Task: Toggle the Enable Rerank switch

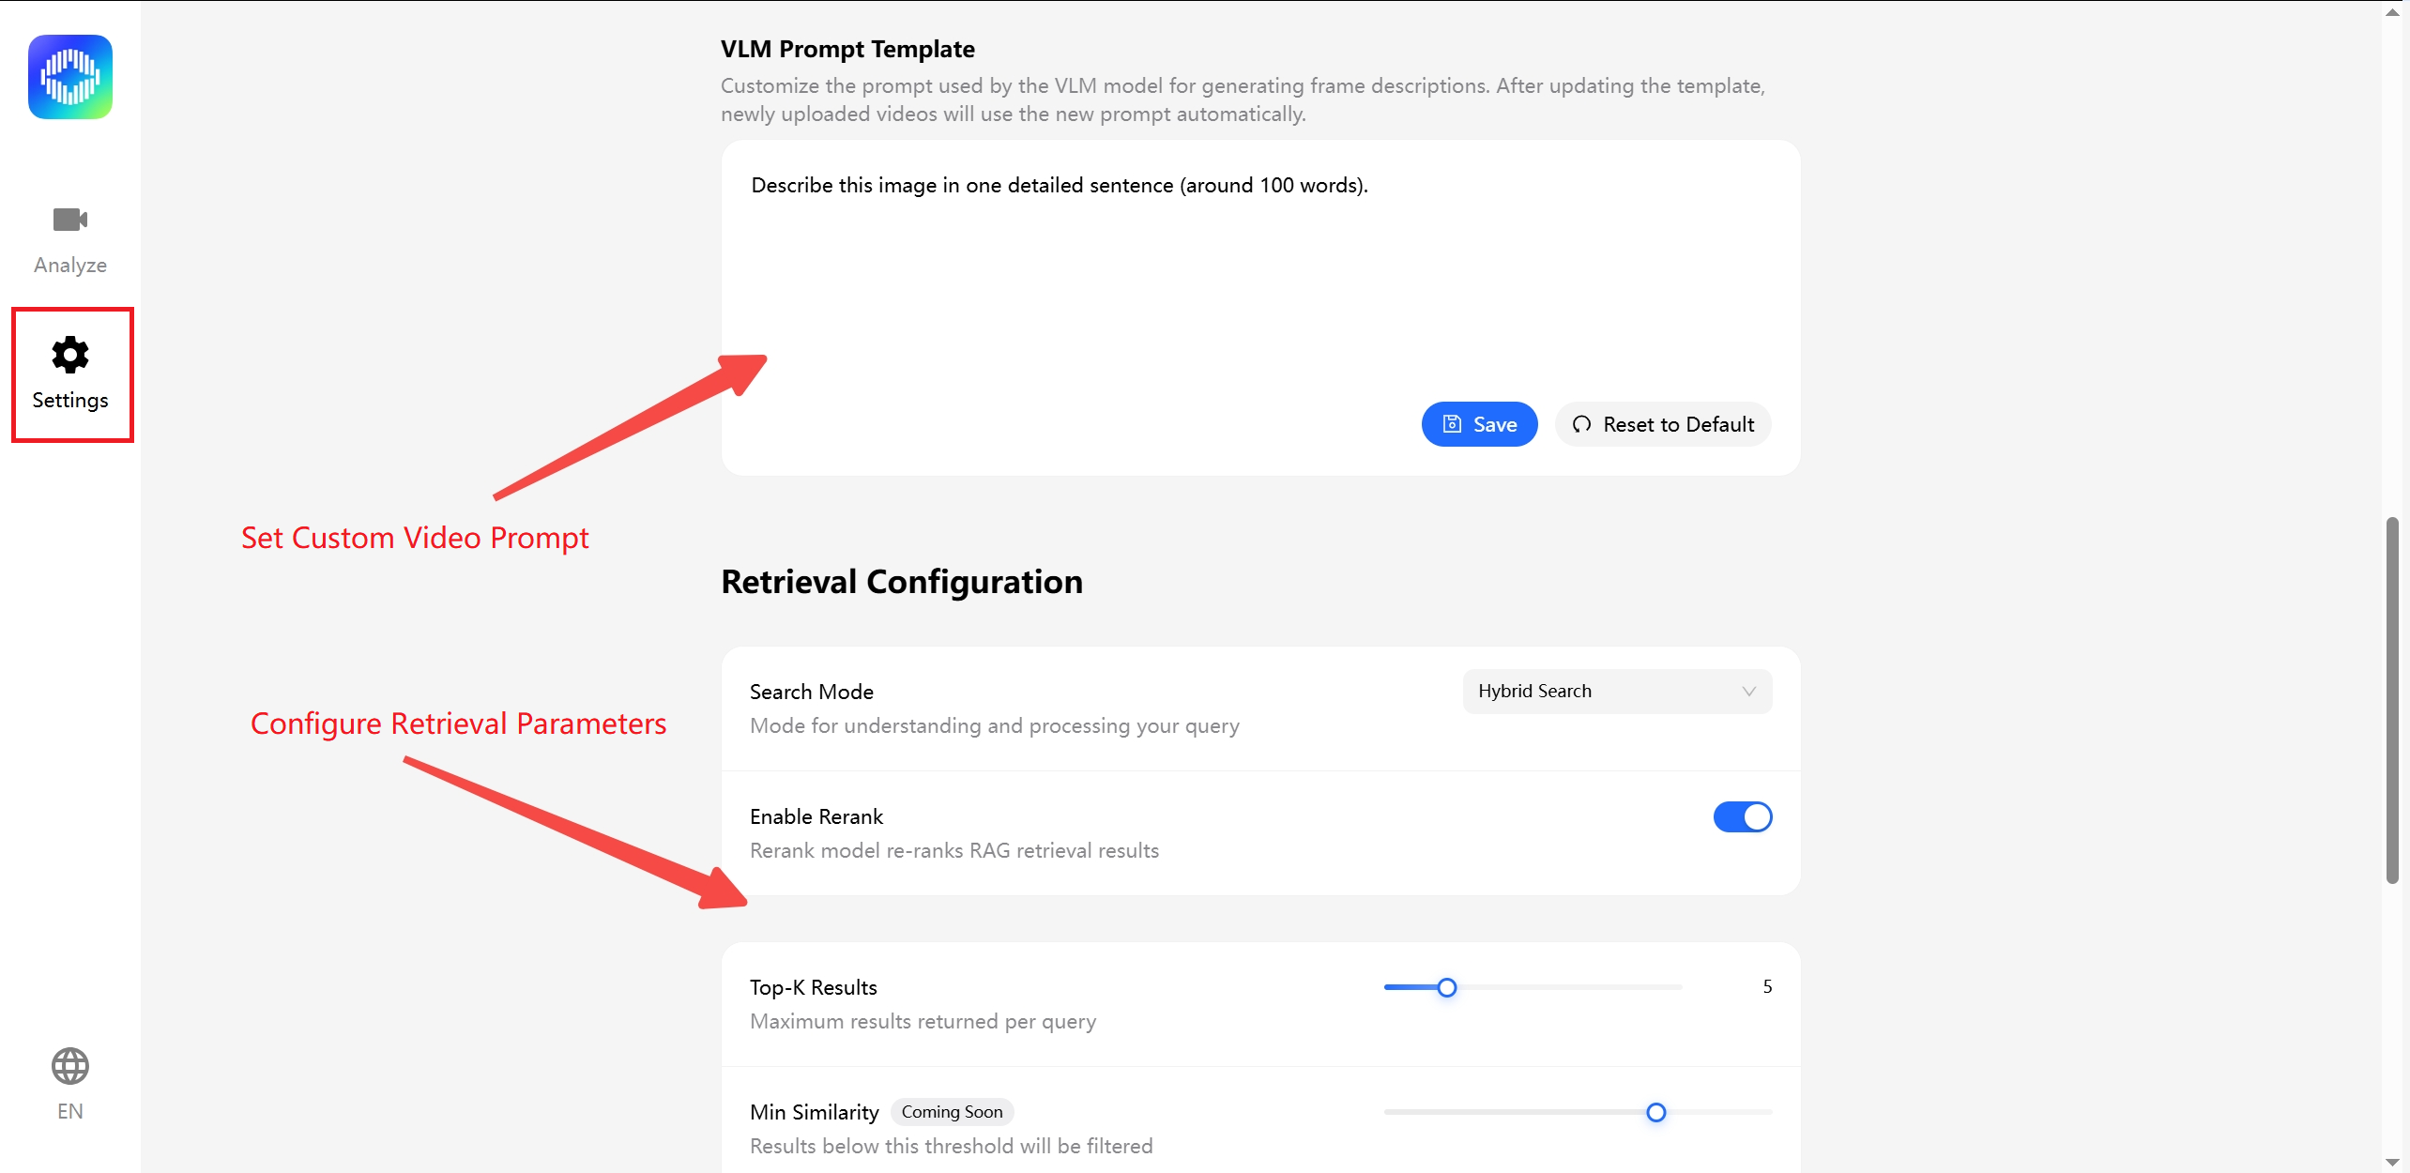Action: tap(1743, 816)
